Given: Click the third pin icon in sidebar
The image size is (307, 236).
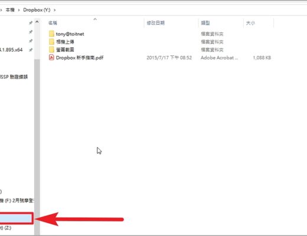Looking at the screenshot, I should click(31, 41).
